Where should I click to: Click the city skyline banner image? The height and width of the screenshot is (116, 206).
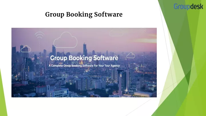[84, 63]
